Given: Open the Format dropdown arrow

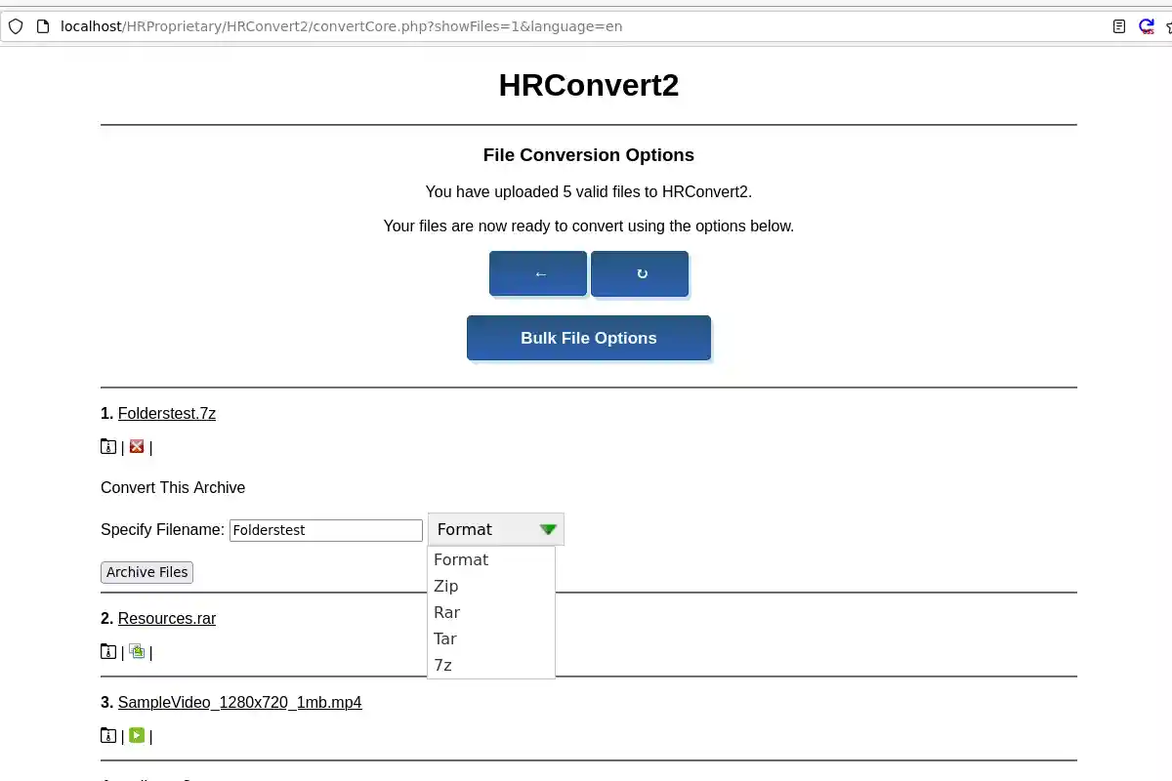Looking at the screenshot, I should coord(548,529).
